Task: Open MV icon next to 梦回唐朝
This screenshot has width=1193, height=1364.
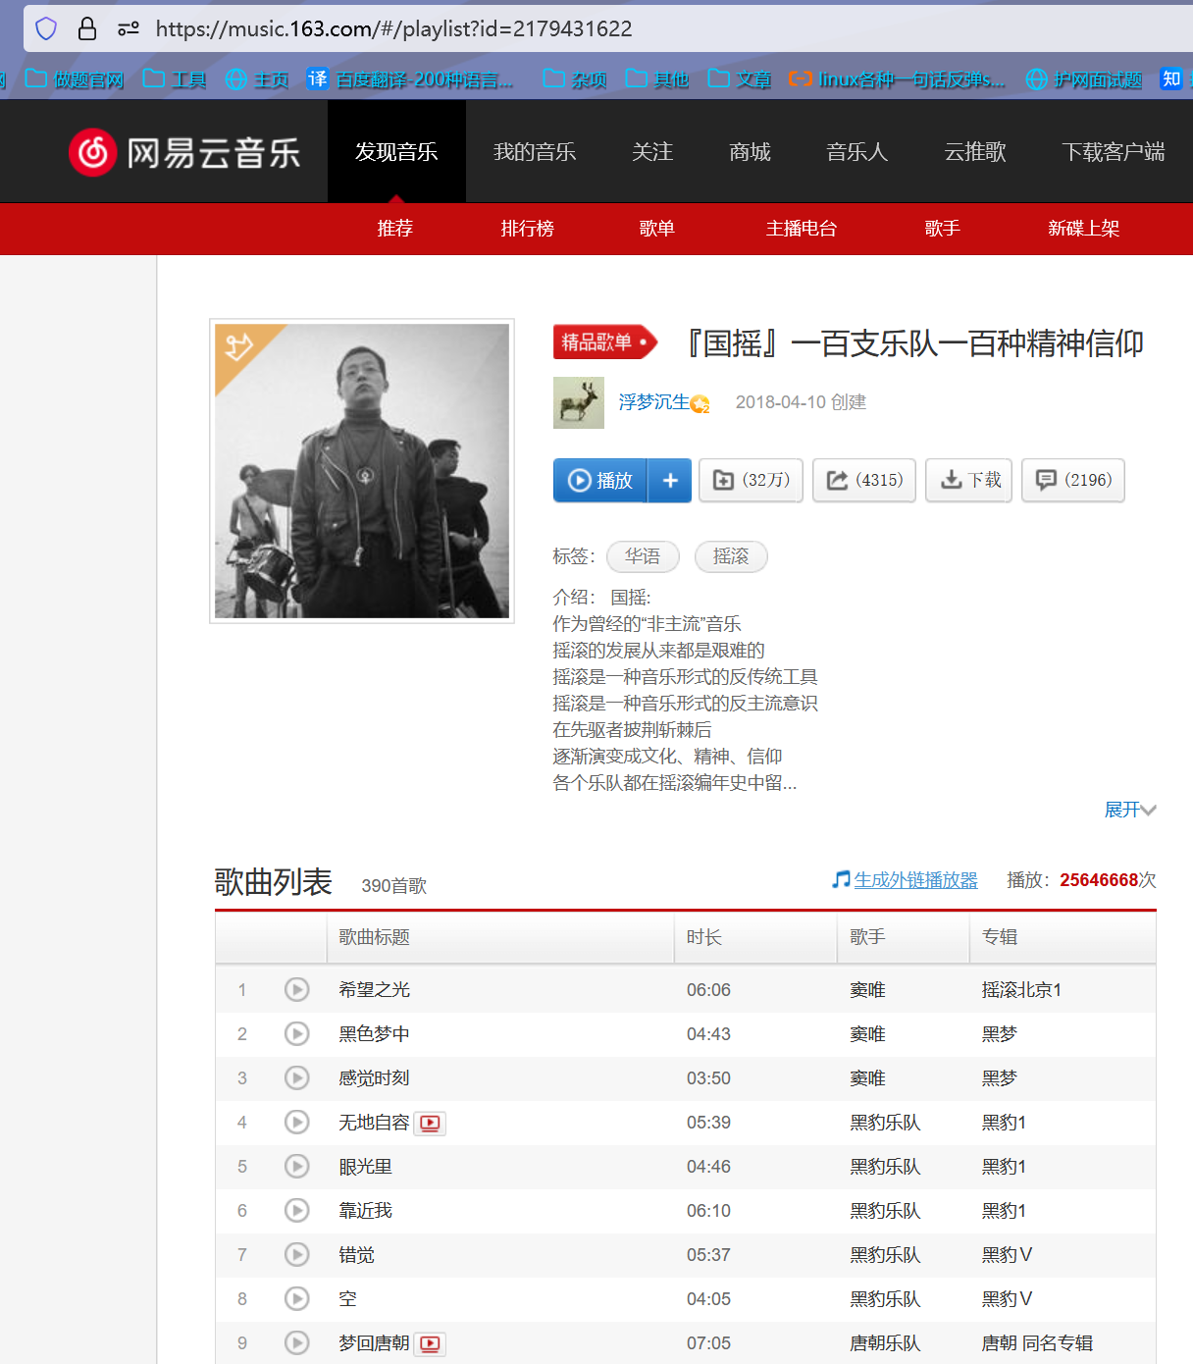Action: (x=430, y=1344)
